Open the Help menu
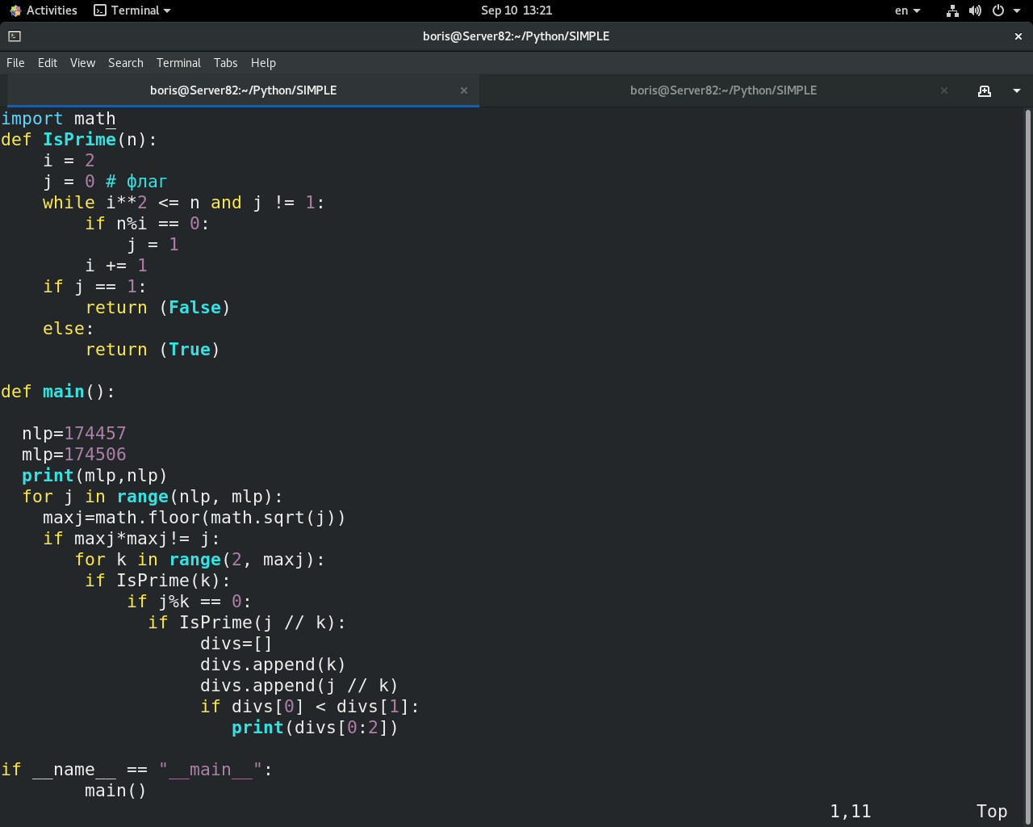 [x=263, y=63]
